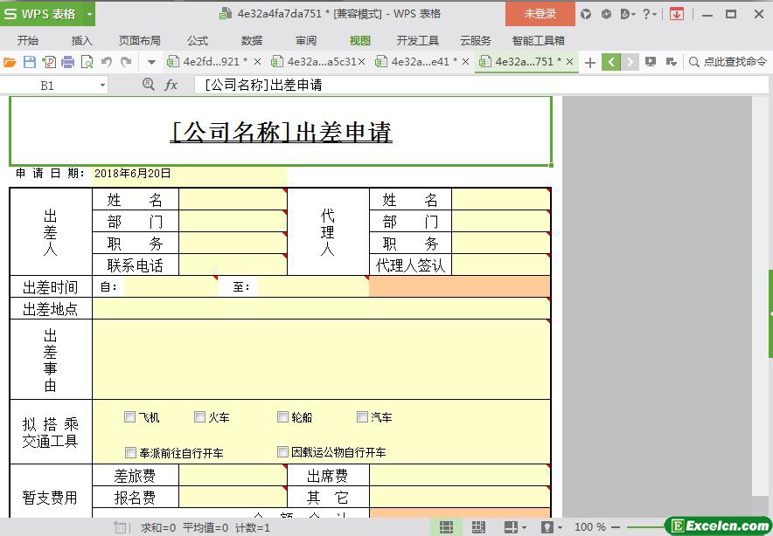Check the 飞机 checkbox
The height and width of the screenshot is (536, 773).
point(130,417)
